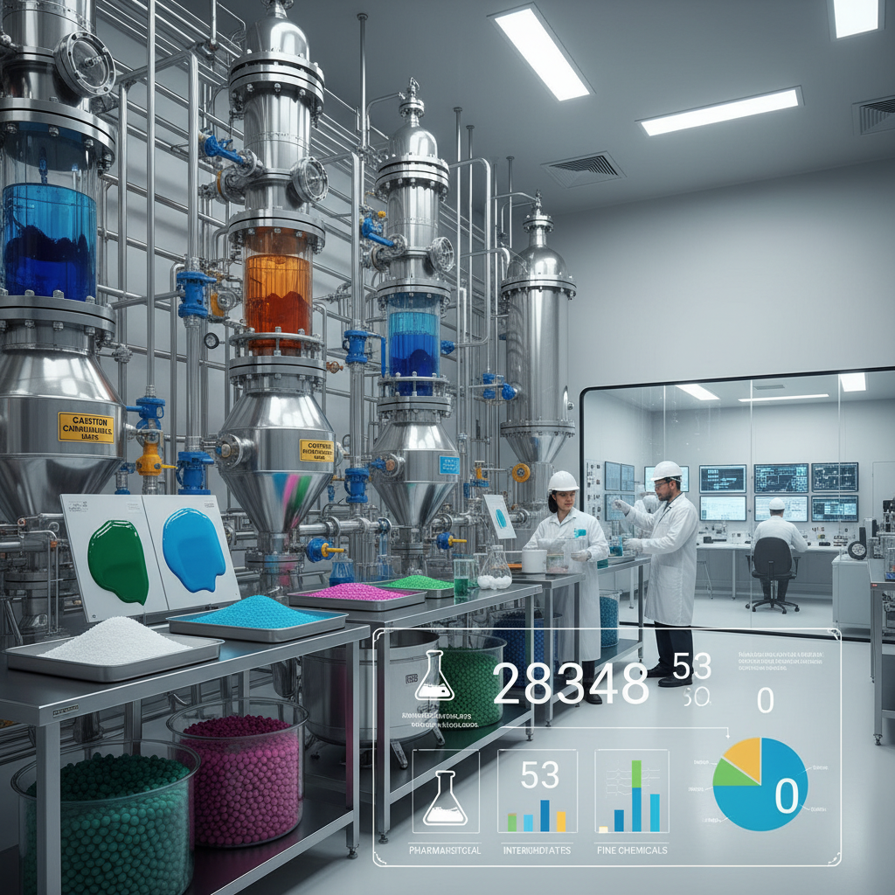Switch to the Pharmaceutical category label

(444, 850)
